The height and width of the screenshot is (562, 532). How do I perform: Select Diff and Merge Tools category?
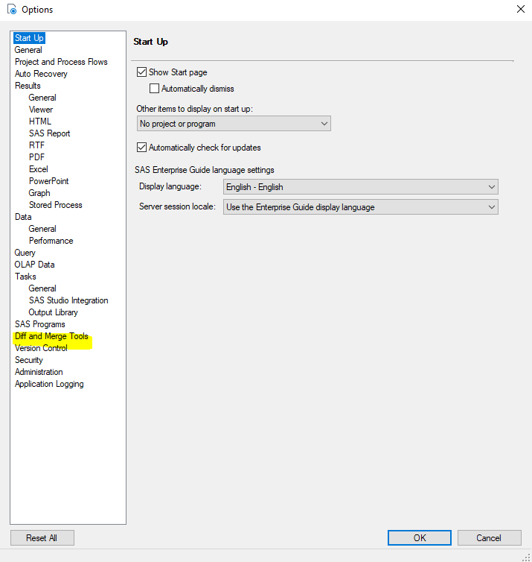pos(51,336)
